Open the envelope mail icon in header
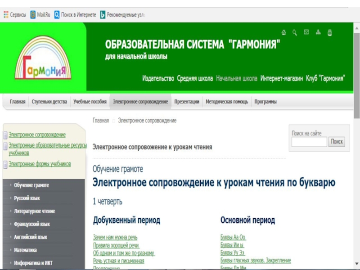 click(x=306, y=32)
